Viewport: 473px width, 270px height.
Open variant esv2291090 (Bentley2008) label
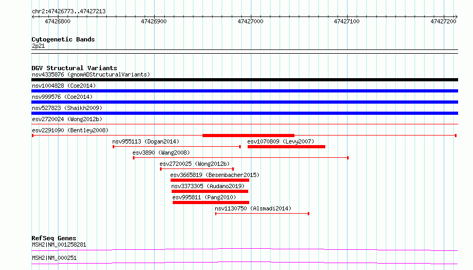(70, 130)
